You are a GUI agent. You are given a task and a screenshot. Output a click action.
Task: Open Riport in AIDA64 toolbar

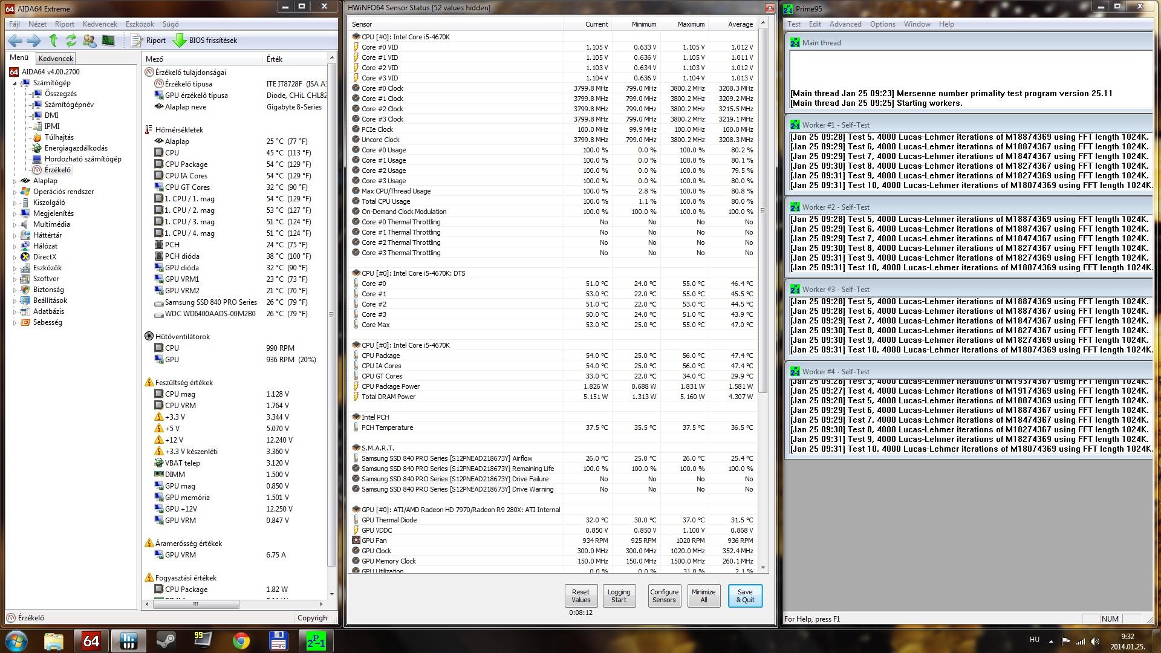[148, 41]
